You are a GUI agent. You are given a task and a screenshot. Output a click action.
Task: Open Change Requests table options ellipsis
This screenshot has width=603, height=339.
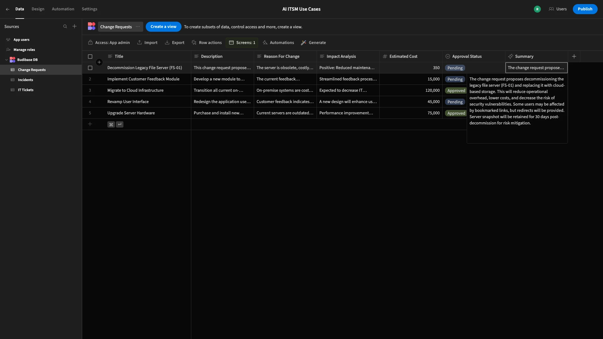click(138, 27)
